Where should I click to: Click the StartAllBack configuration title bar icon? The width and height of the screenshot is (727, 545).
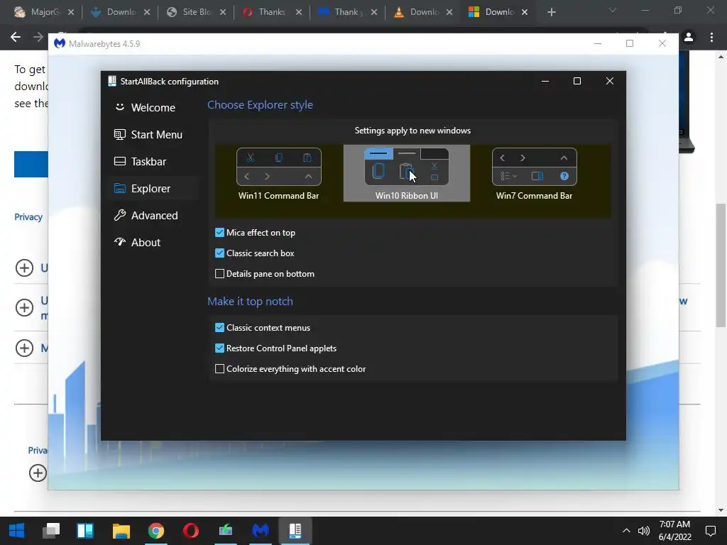pos(111,81)
